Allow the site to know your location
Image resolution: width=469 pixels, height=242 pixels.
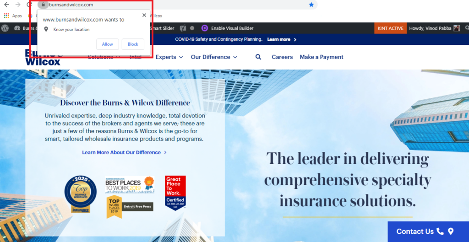coord(107,44)
